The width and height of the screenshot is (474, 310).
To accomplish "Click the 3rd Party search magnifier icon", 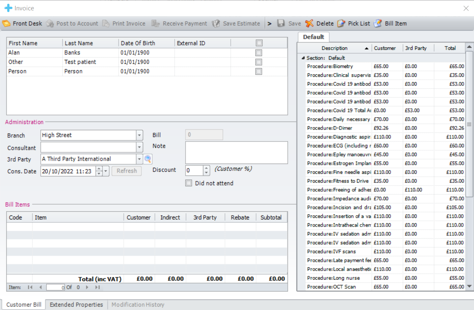I will [x=148, y=159].
